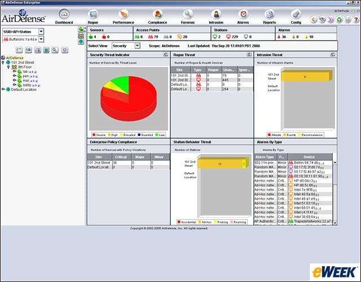Click the green sensor icon beside tree panel
The image size is (361, 282).
[x=81, y=29]
